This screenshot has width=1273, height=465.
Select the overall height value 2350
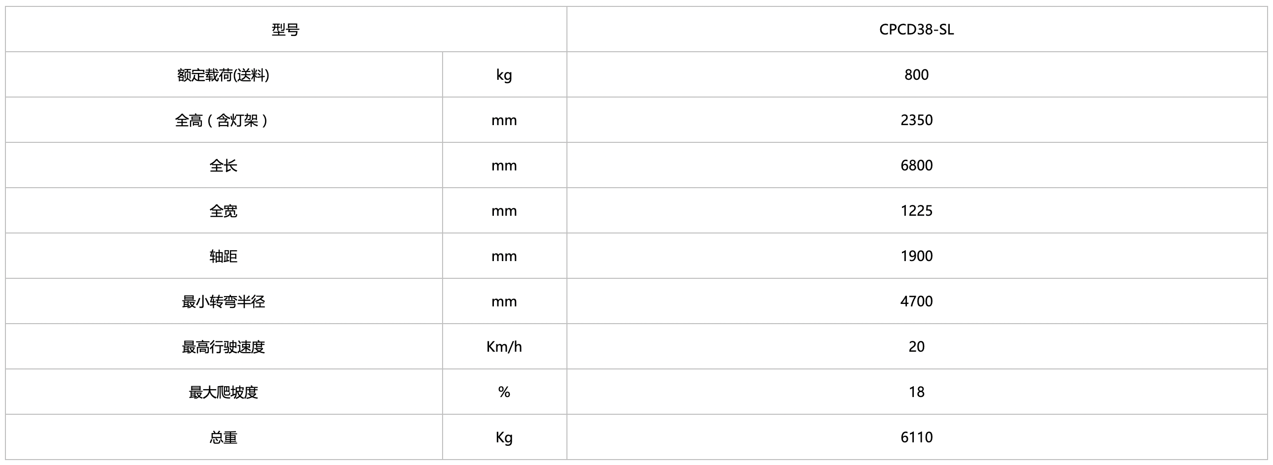[x=916, y=120]
